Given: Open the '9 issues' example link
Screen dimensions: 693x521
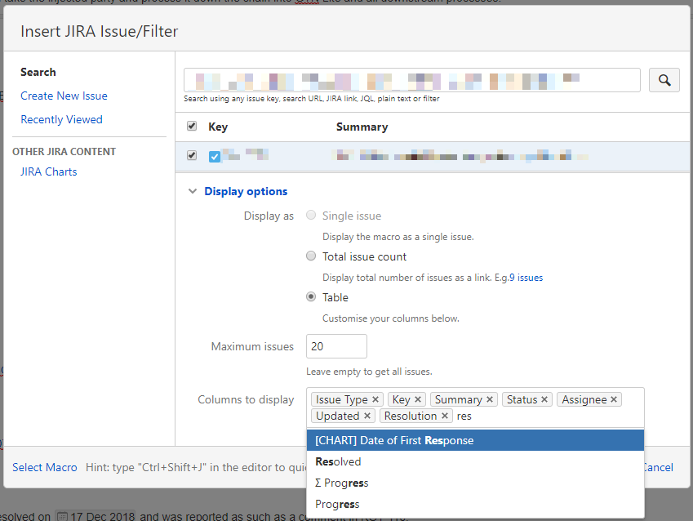Looking at the screenshot, I should pyautogui.click(x=526, y=278).
